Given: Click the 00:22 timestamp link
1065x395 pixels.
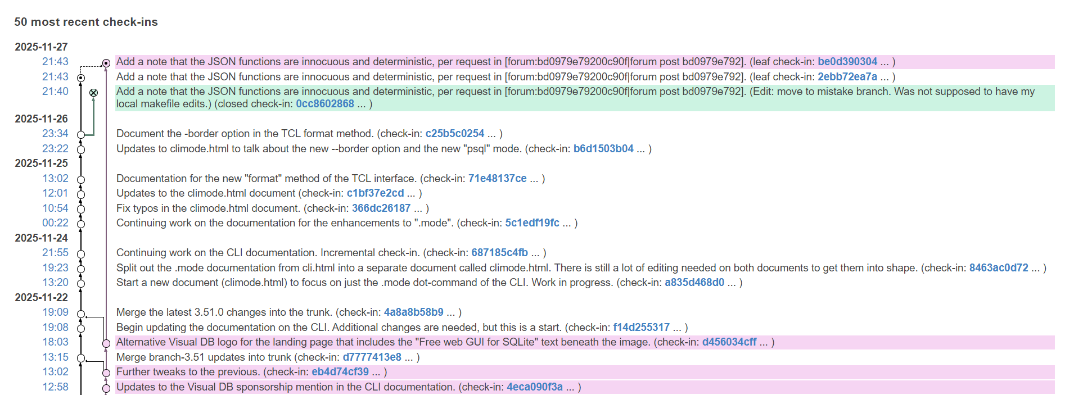Looking at the screenshot, I should point(55,223).
